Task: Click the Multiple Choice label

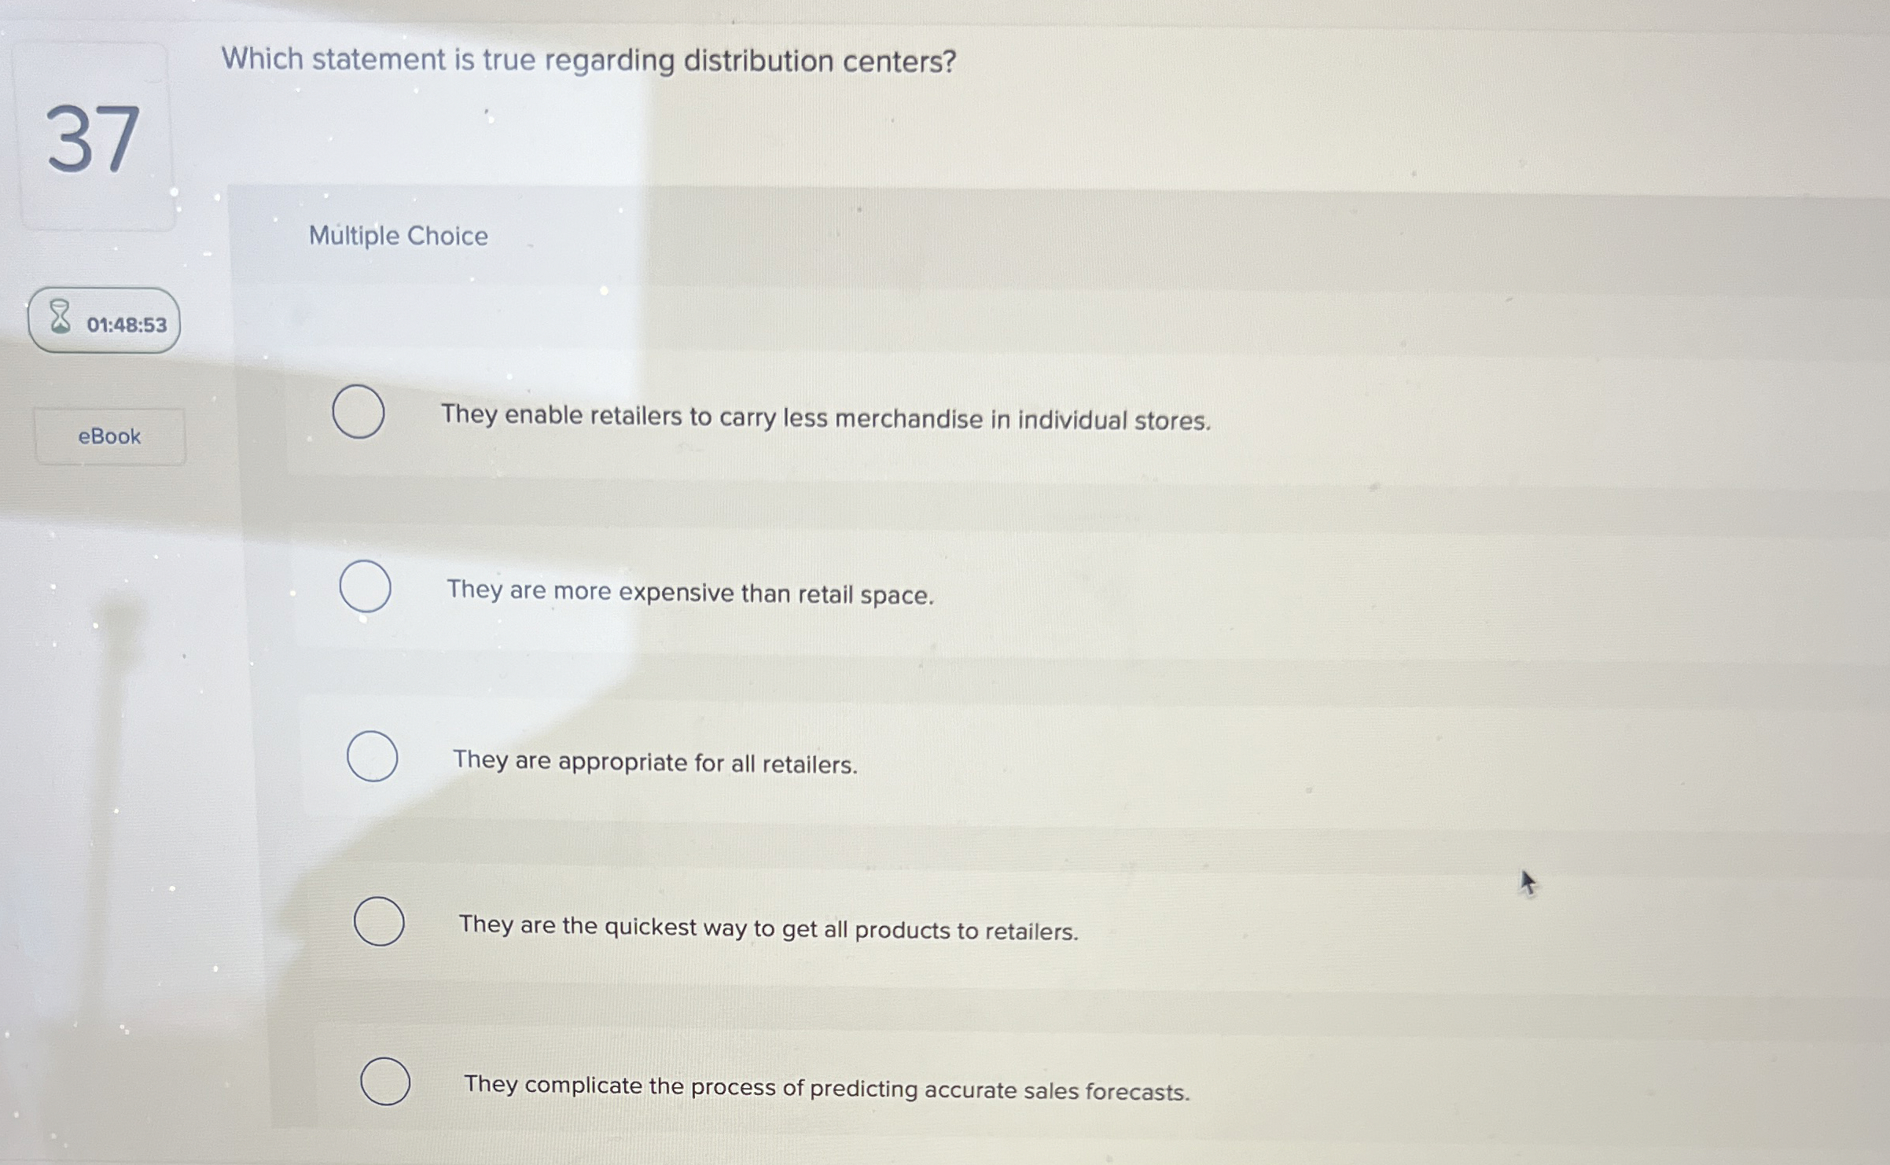Action: (x=397, y=237)
